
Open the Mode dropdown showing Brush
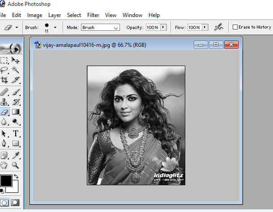tap(100, 27)
